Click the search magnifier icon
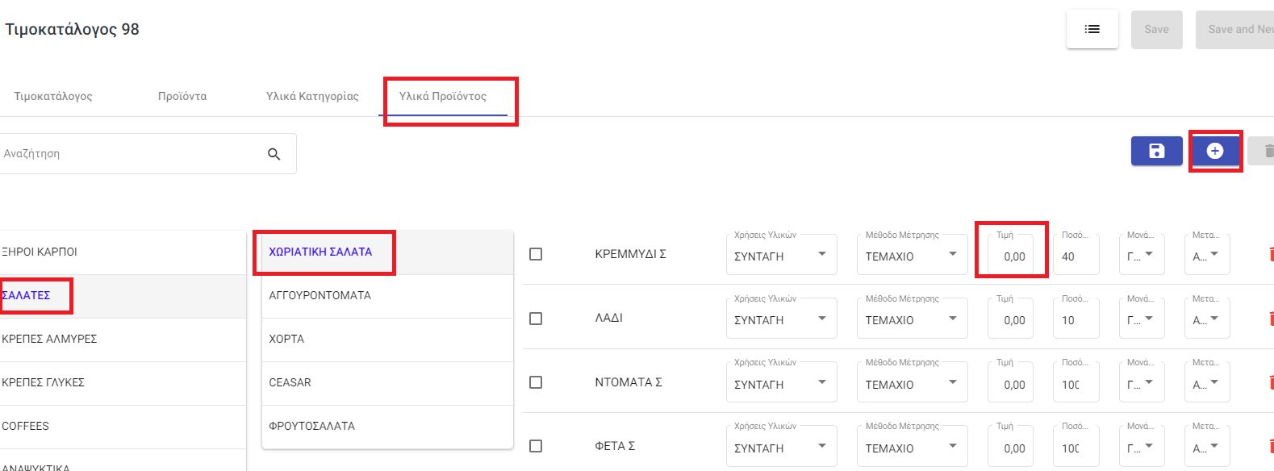Image resolution: width=1274 pixels, height=471 pixels. tap(274, 154)
